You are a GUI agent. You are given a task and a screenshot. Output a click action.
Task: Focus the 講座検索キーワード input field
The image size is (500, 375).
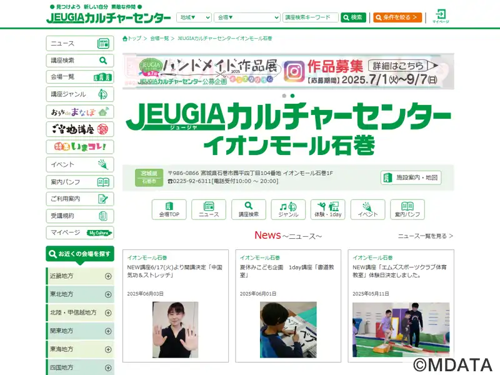[310, 17]
